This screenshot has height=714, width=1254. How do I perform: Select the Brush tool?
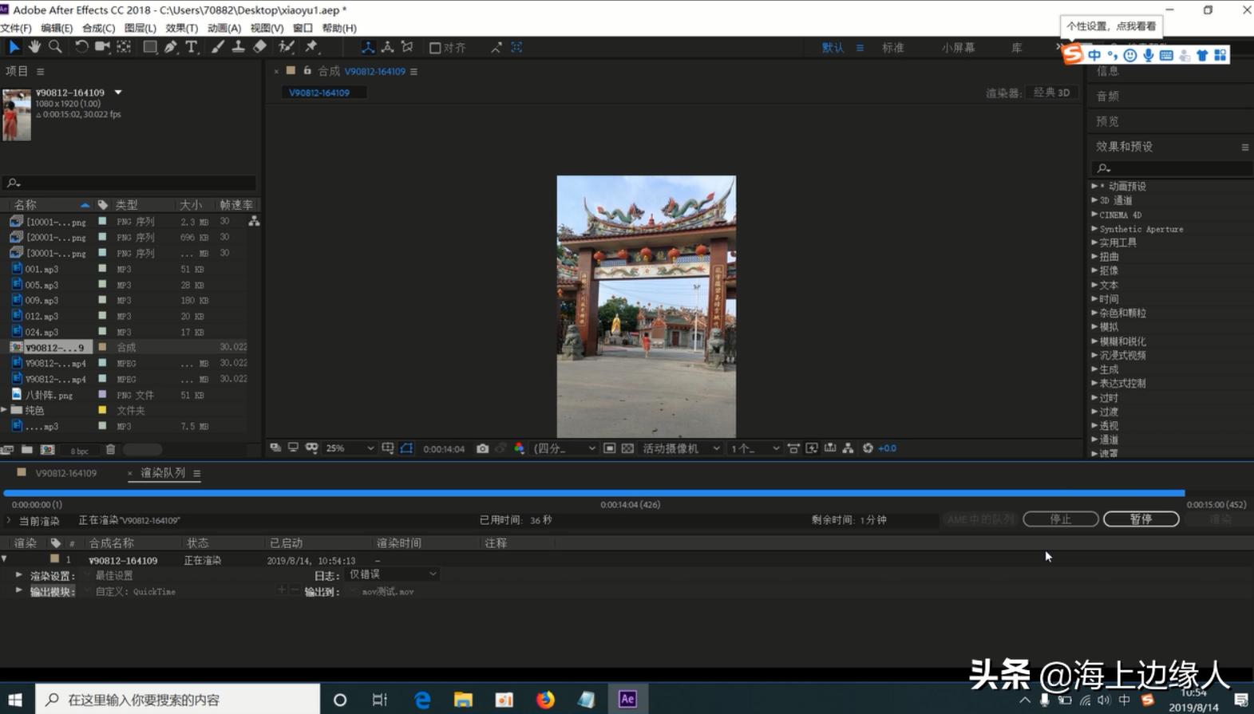coord(217,47)
